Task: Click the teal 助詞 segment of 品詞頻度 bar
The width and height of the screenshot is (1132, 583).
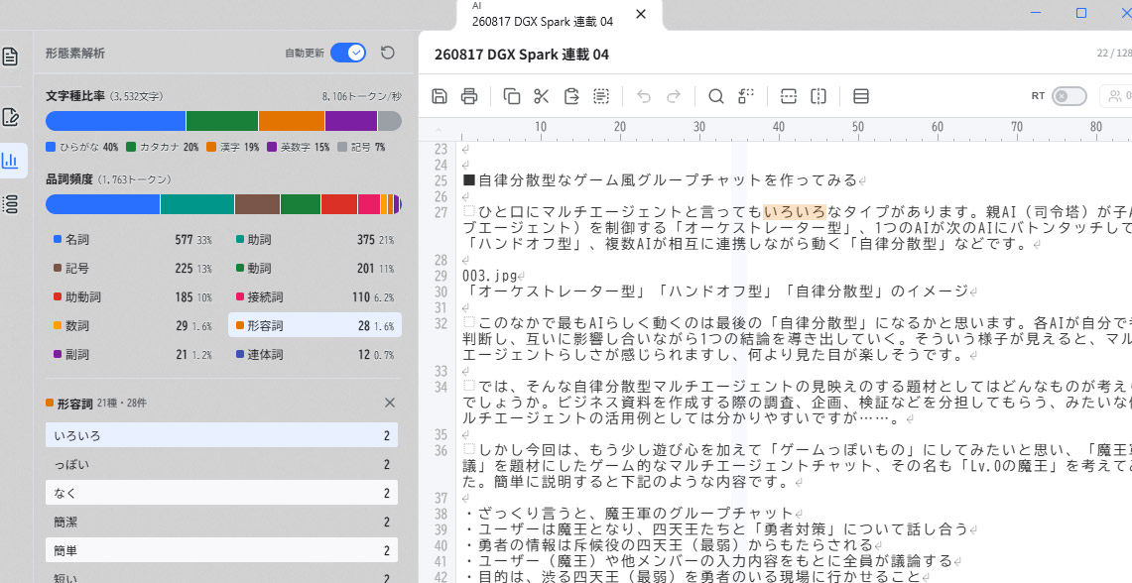Action: 197,204
